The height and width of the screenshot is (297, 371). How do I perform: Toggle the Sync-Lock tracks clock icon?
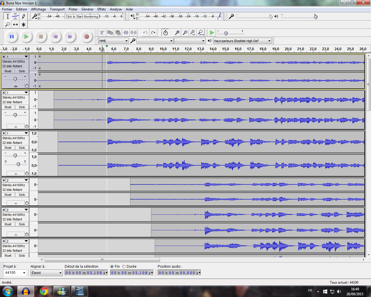pyautogui.click(x=165, y=32)
